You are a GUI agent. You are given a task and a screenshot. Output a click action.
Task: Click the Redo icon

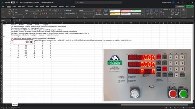3,12
